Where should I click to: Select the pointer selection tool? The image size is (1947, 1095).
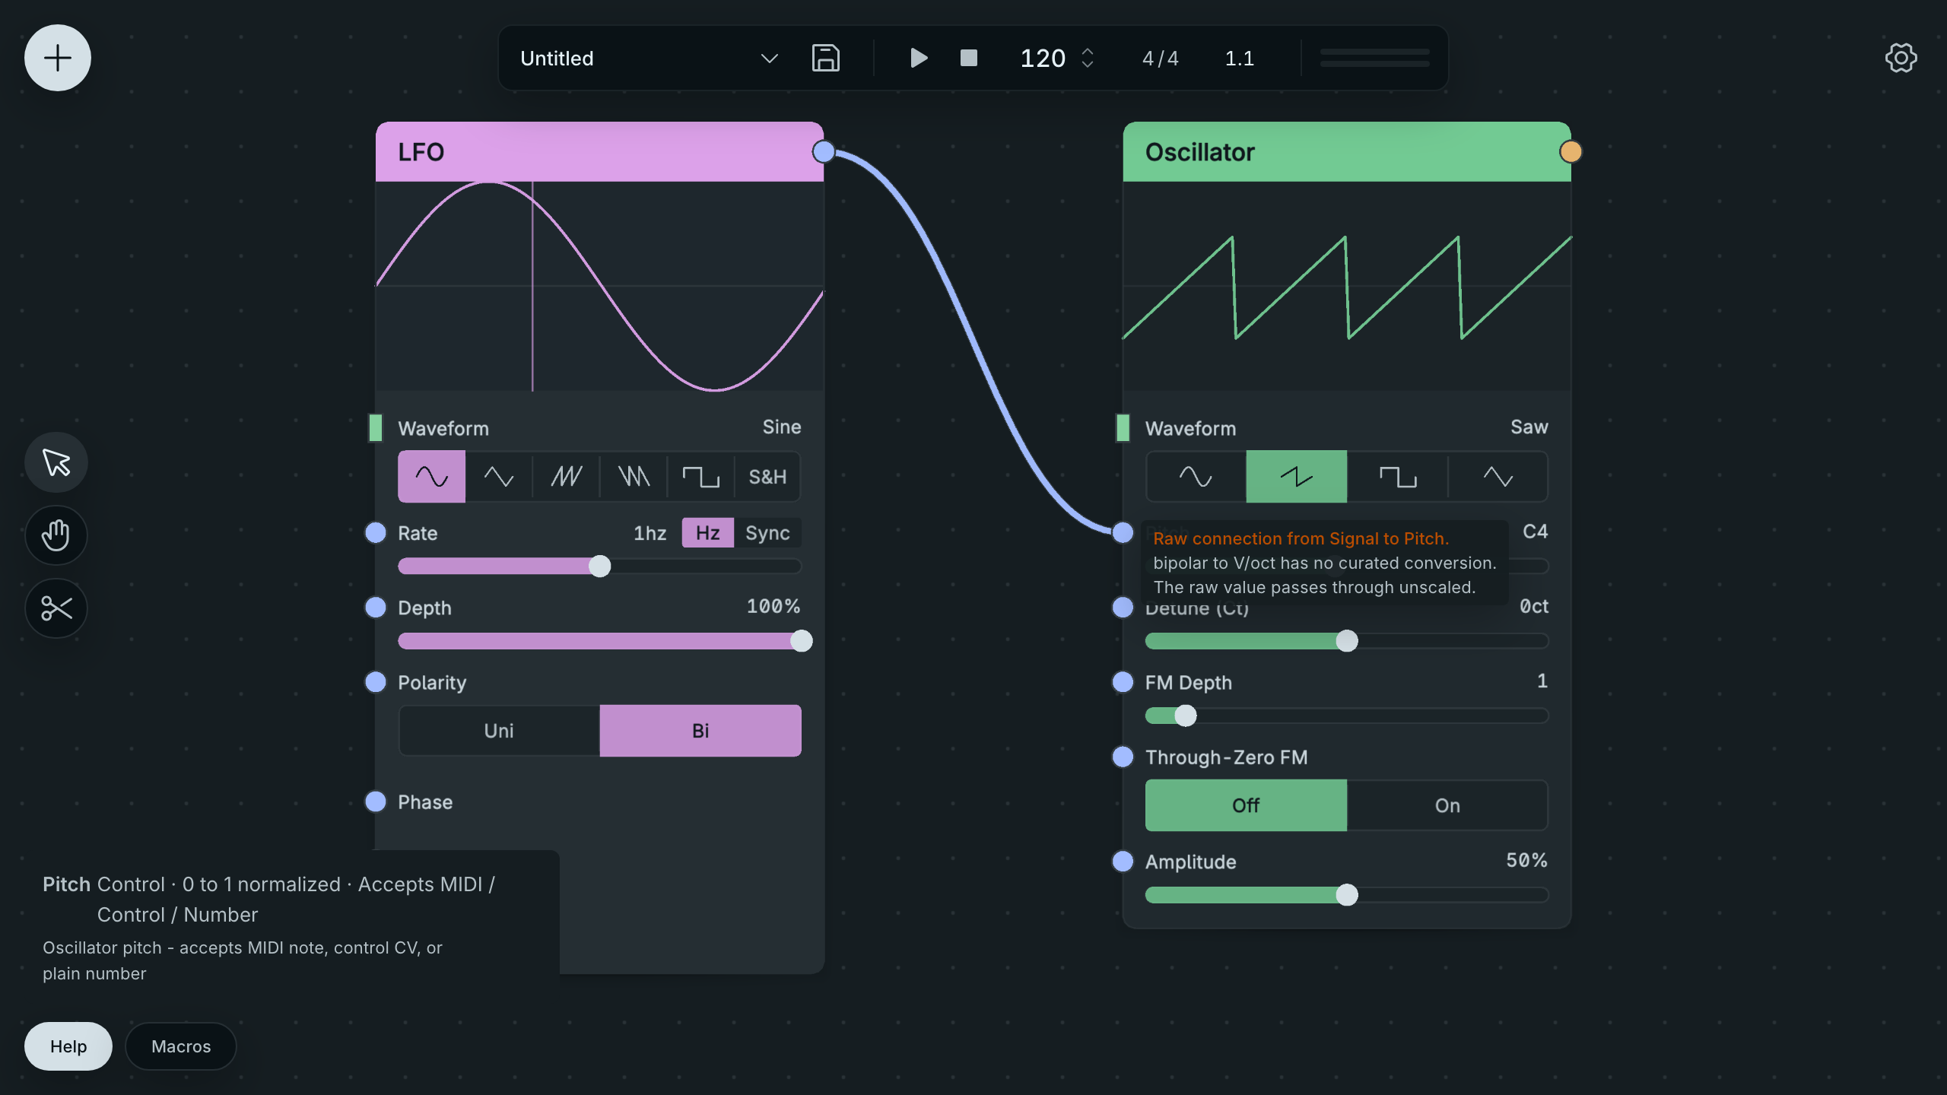pyautogui.click(x=56, y=462)
